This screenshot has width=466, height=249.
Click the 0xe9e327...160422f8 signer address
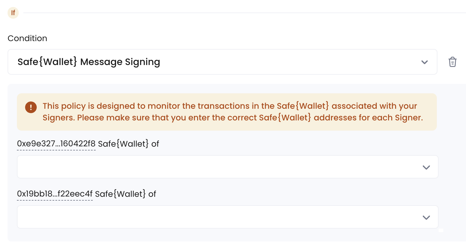(56, 144)
